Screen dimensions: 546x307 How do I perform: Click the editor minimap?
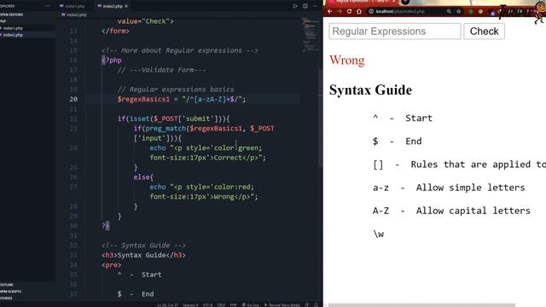[x=310, y=34]
